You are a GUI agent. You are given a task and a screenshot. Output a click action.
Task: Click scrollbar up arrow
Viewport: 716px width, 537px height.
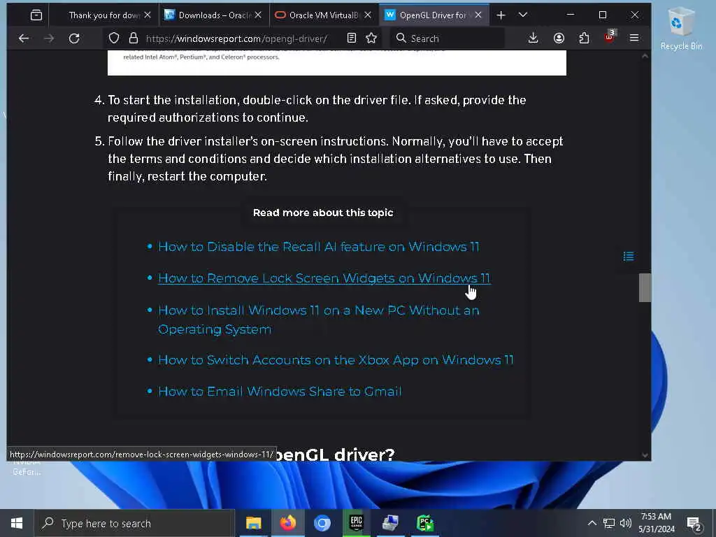(645, 56)
